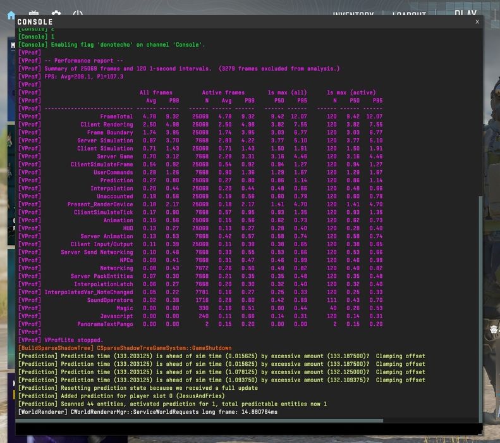Click the CONSOLE title bar label
This screenshot has width=500, height=443.
point(35,22)
